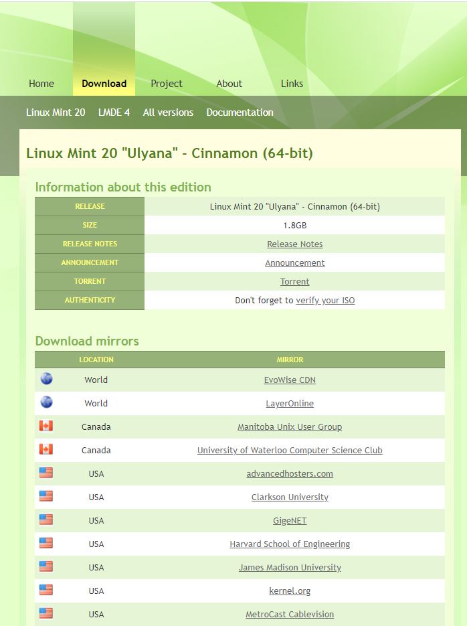The image size is (467, 626).
Task: Click the LOCATION column header
Action: coord(96,360)
